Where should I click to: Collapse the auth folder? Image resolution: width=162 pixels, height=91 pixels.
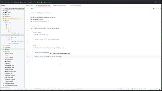click(7, 31)
